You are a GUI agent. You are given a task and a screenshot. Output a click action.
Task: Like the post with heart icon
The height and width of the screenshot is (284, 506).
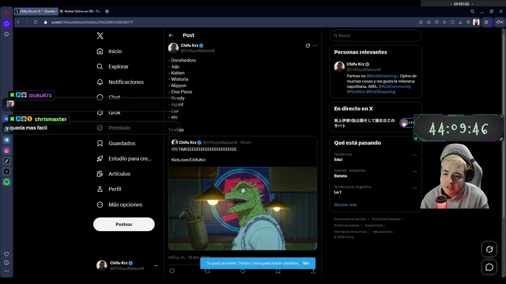tap(243, 271)
